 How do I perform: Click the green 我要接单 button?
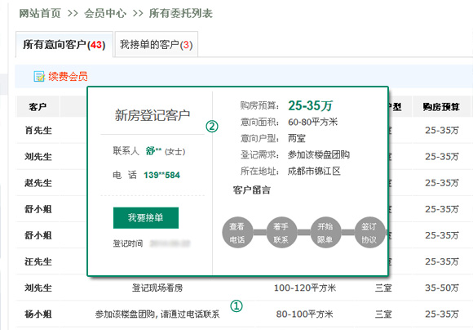point(146,217)
